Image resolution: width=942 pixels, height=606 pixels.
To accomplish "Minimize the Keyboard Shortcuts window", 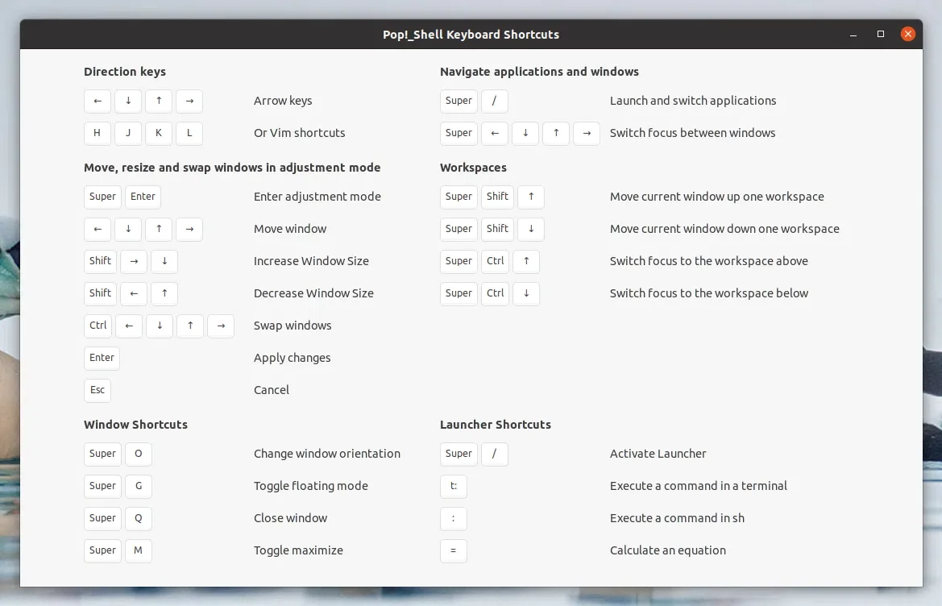I will pyautogui.click(x=853, y=35).
